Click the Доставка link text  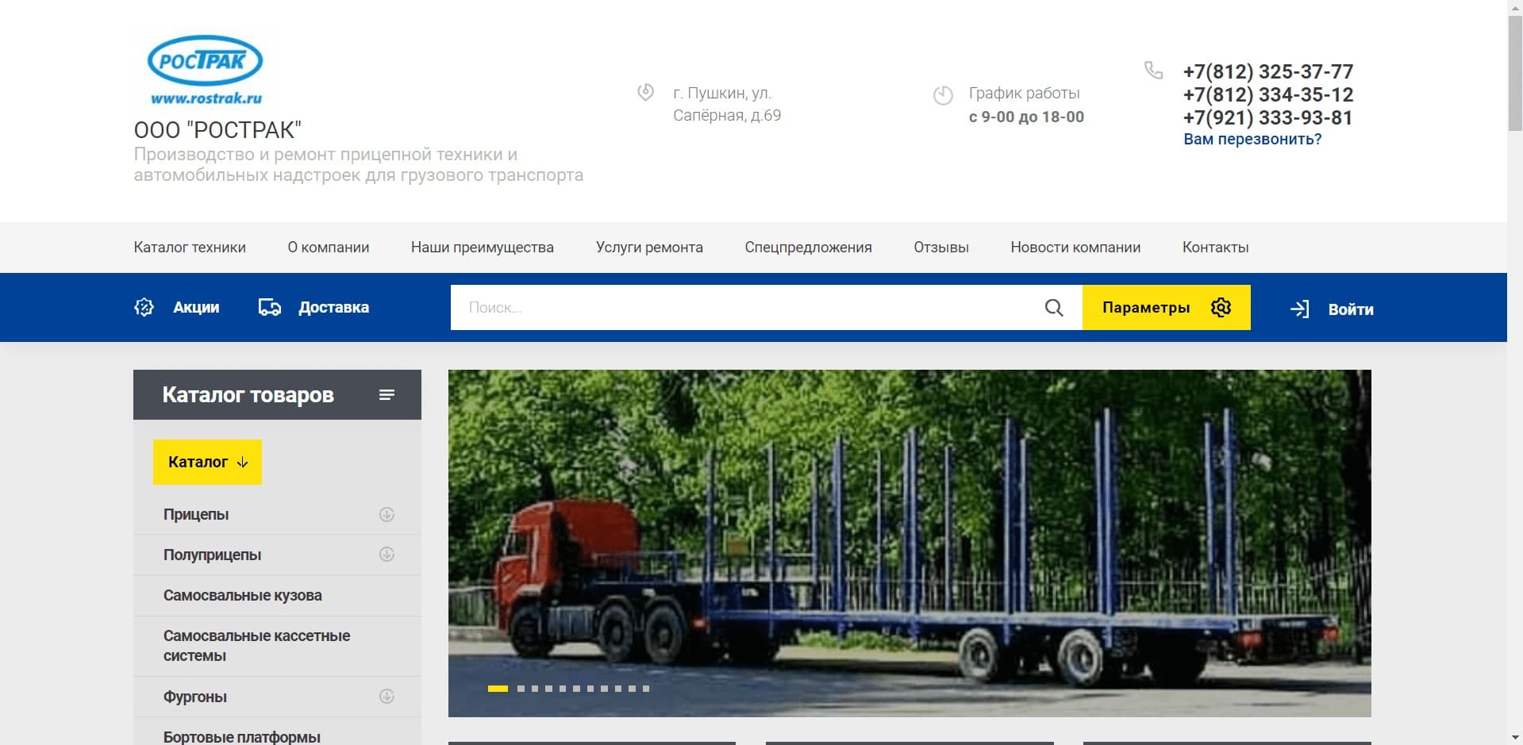[x=333, y=307]
